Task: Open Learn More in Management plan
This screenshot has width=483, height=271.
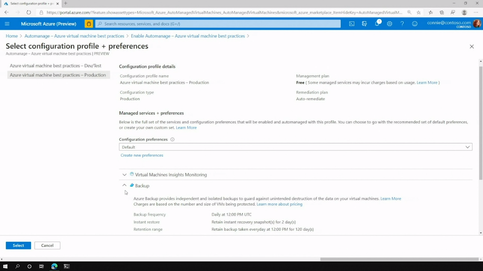Action: click(x=427, y=83)
